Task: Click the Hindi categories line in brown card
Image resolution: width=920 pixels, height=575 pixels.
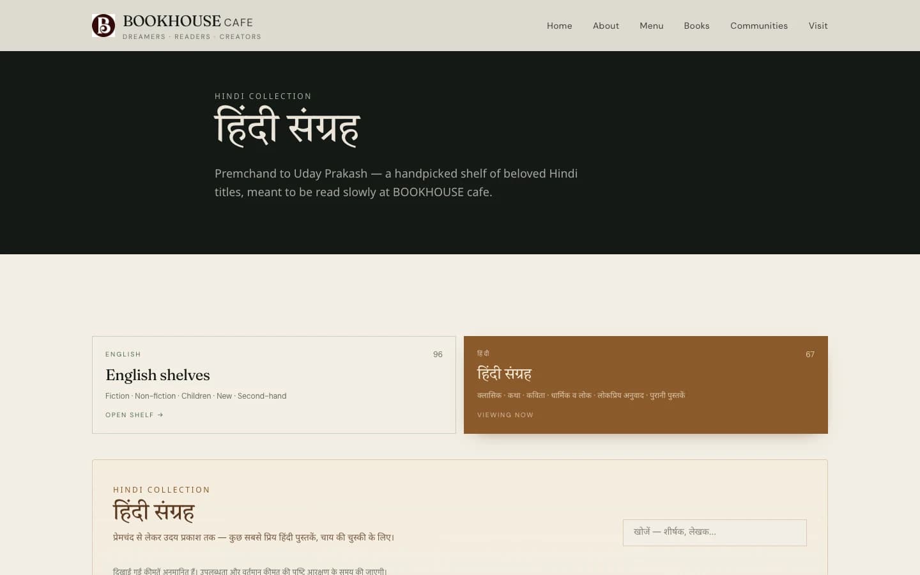Action: point(581,395)
